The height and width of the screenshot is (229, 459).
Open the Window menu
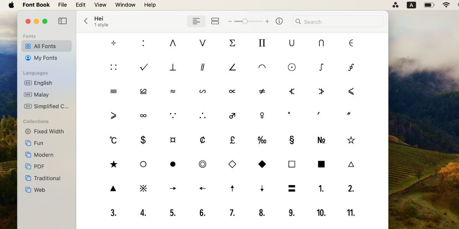pyautogui.click(x=125, y=5)
